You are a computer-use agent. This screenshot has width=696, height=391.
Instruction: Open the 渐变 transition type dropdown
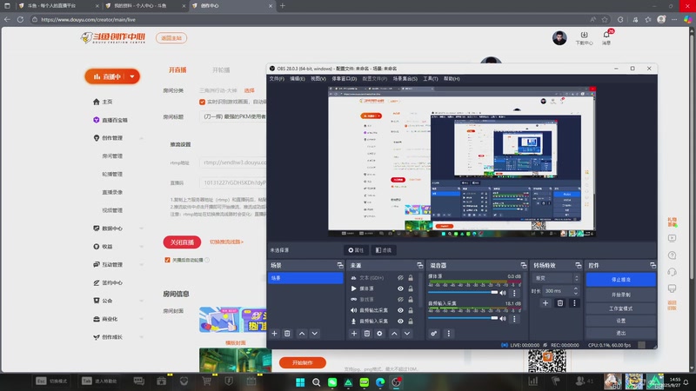[x=556, y=278]
